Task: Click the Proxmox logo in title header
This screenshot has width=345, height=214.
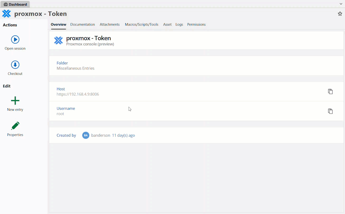Action: 7,14
